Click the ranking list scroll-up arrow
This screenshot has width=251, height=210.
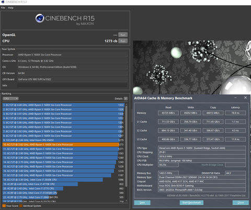tap(126, 104)
